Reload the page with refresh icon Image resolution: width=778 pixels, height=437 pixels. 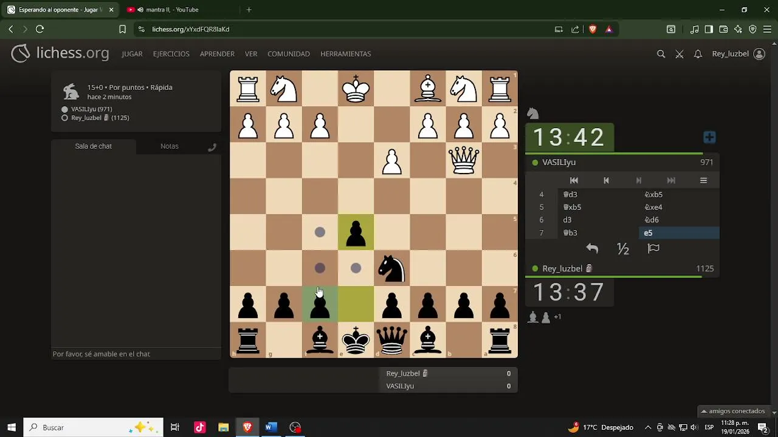tap(40, 29)
